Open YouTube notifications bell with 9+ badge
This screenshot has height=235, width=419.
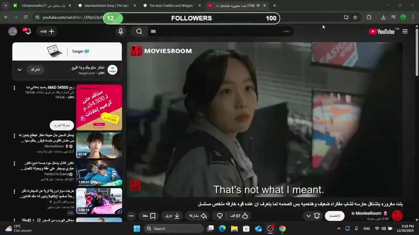pos(27,31)
